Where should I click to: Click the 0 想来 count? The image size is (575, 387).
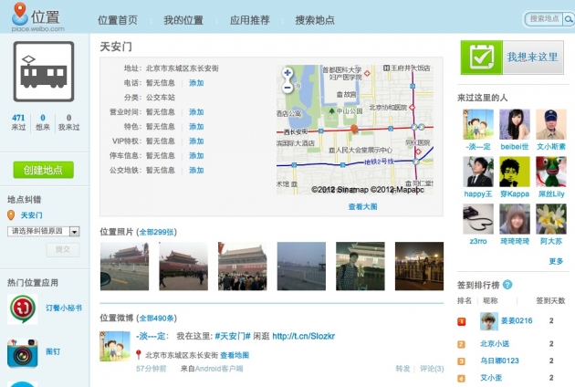tap(43, 122)
